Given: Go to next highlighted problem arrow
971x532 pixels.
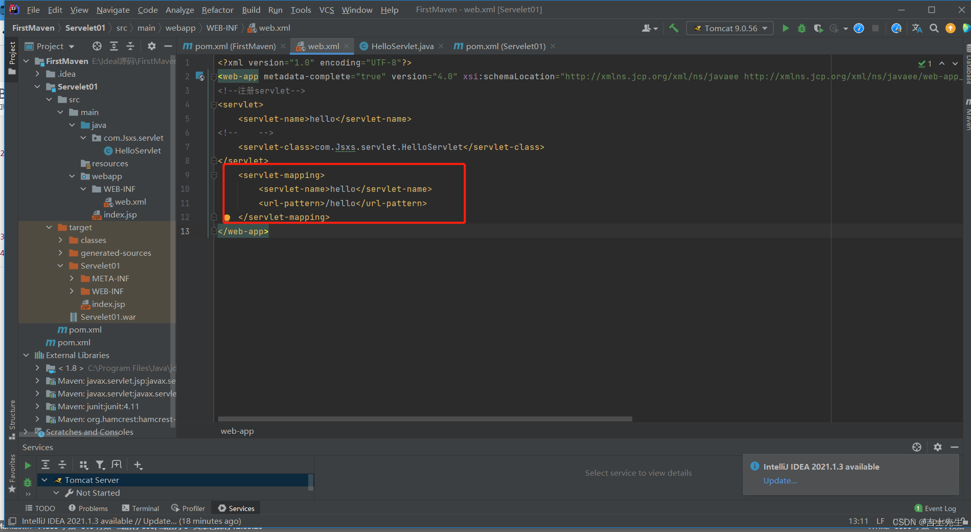Looking at the screenshot, I should pos(955,63).
